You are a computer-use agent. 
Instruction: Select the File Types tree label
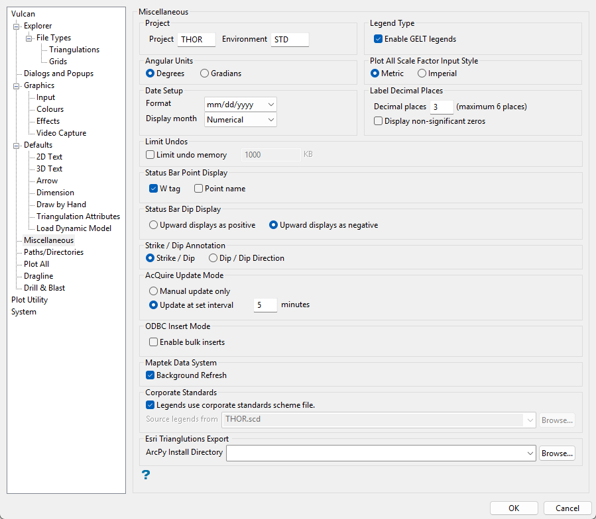[54, 38]
